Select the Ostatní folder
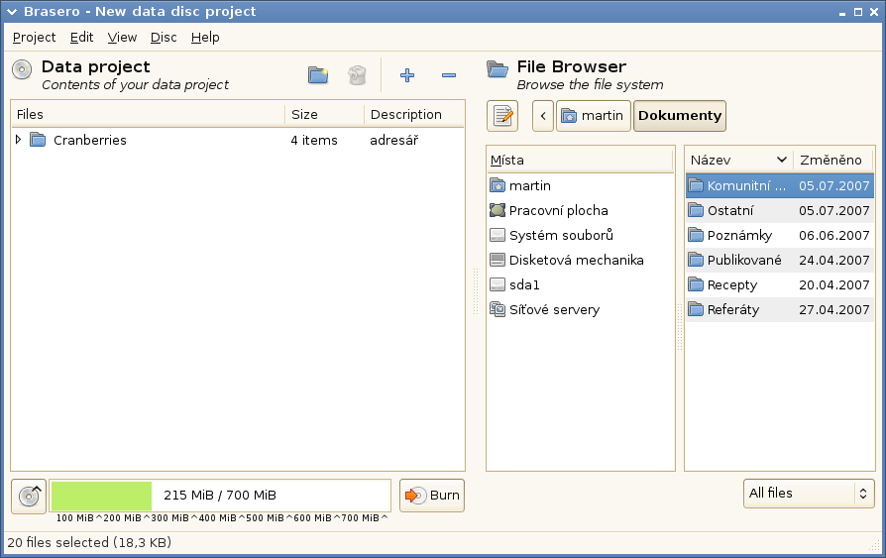This screenshot has height=558, width=886. (x=780, y=210)
